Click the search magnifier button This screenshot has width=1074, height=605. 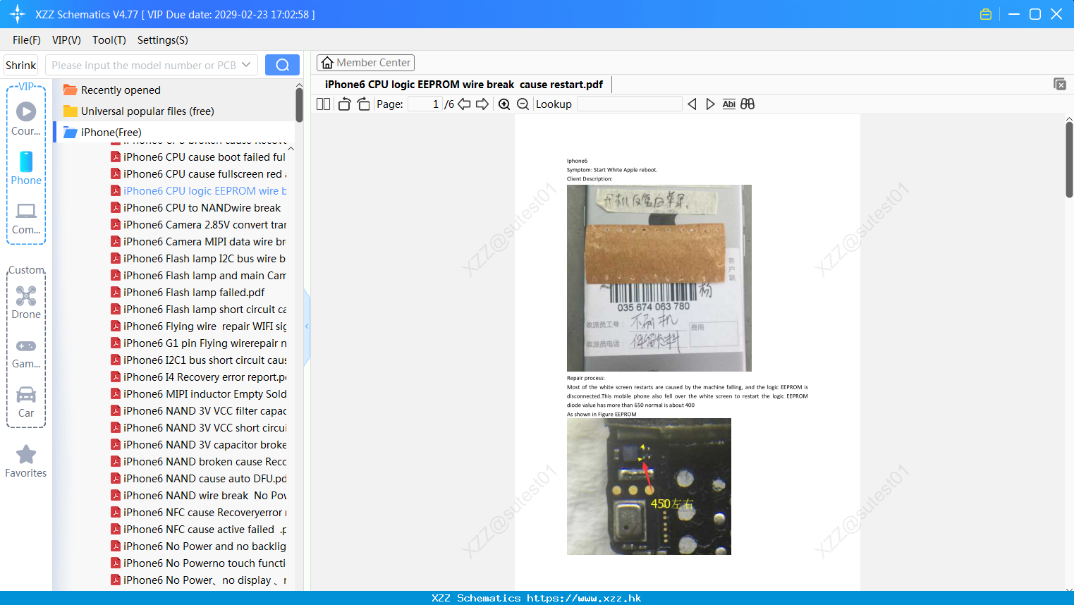tap(282, 65)
